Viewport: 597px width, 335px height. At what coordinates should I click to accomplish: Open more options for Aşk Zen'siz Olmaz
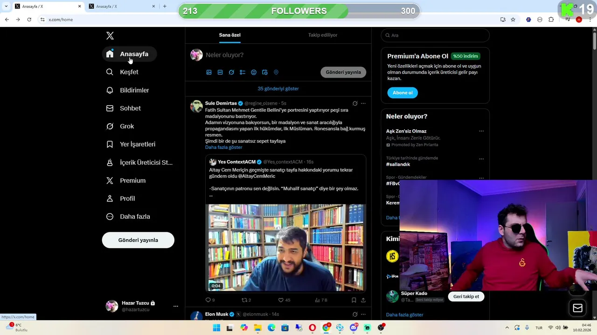coord(481,131)
